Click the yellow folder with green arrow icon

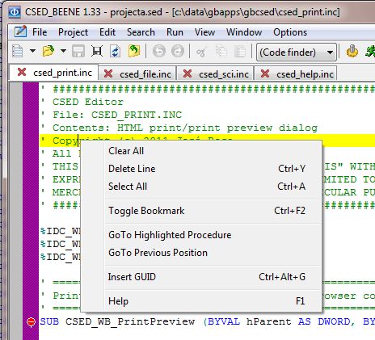pos(134,51)
